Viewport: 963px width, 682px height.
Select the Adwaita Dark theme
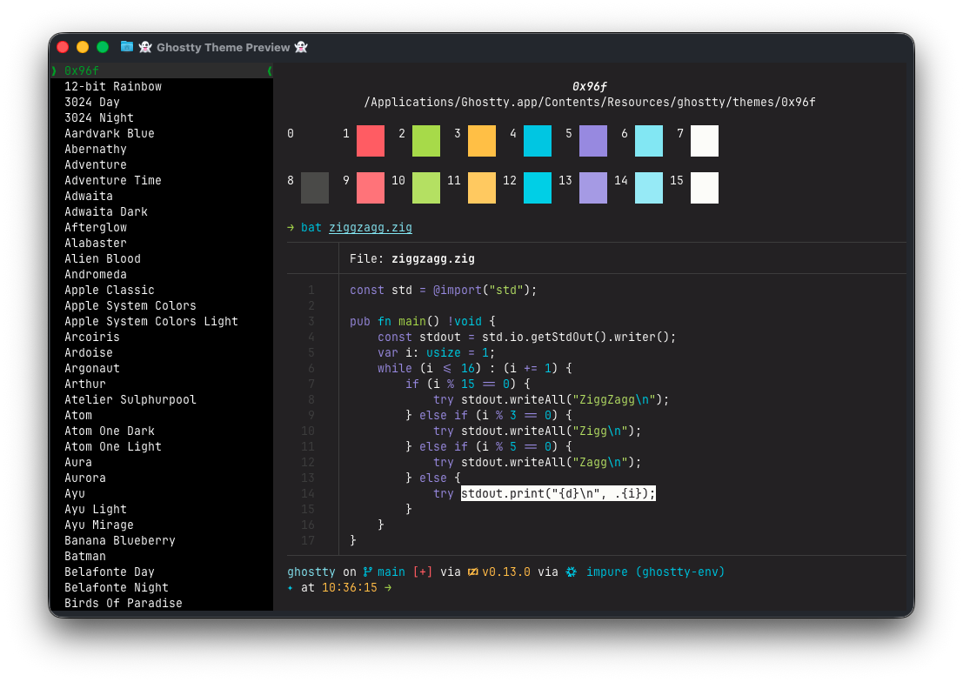106,212
